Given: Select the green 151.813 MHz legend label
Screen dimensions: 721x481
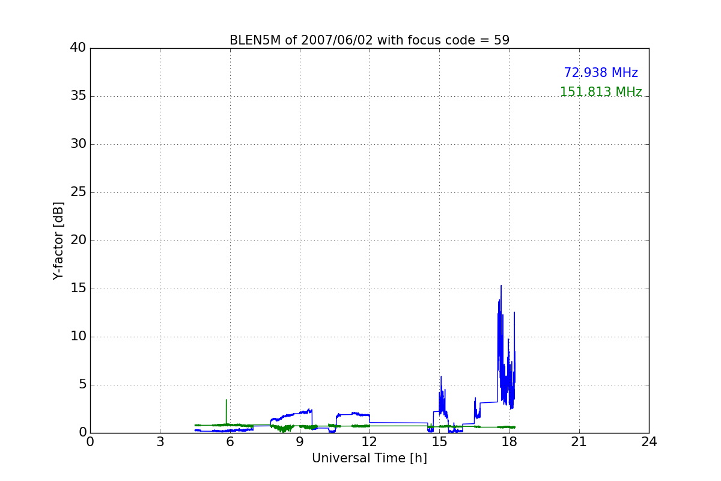Looking at the screenshot, I should tap(601, 92).
